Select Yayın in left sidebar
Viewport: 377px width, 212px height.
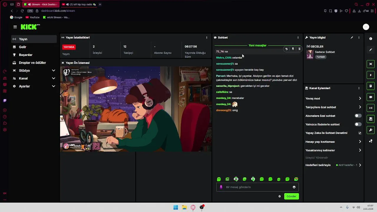34,39
